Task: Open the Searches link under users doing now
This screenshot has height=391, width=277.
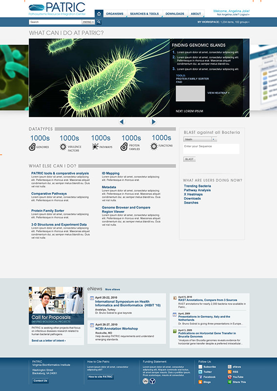Action: pos(191,203)
